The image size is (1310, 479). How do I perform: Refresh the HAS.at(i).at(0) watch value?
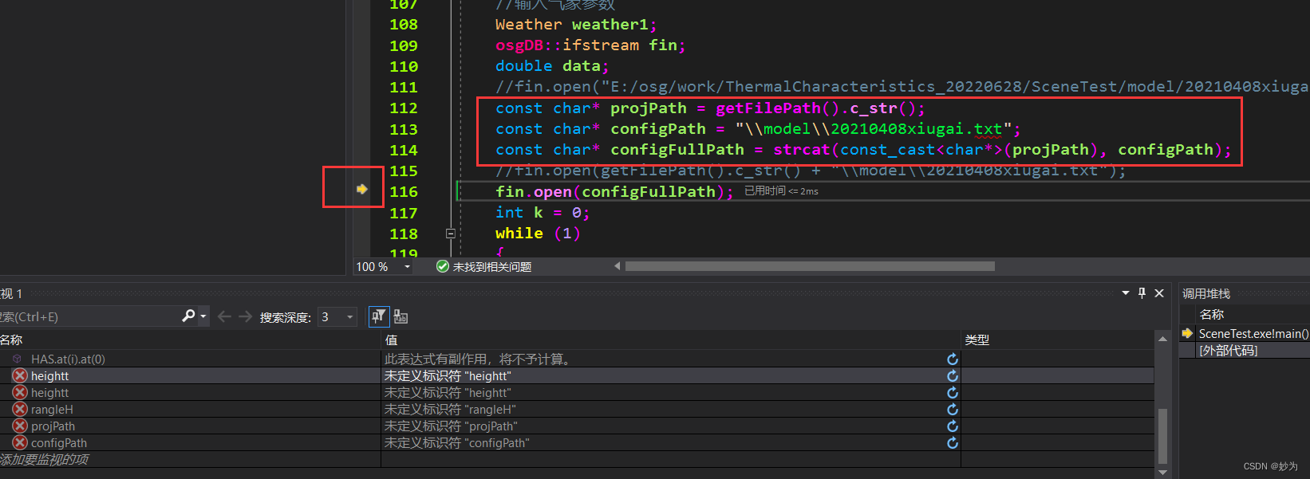click(x=952, y=359)
